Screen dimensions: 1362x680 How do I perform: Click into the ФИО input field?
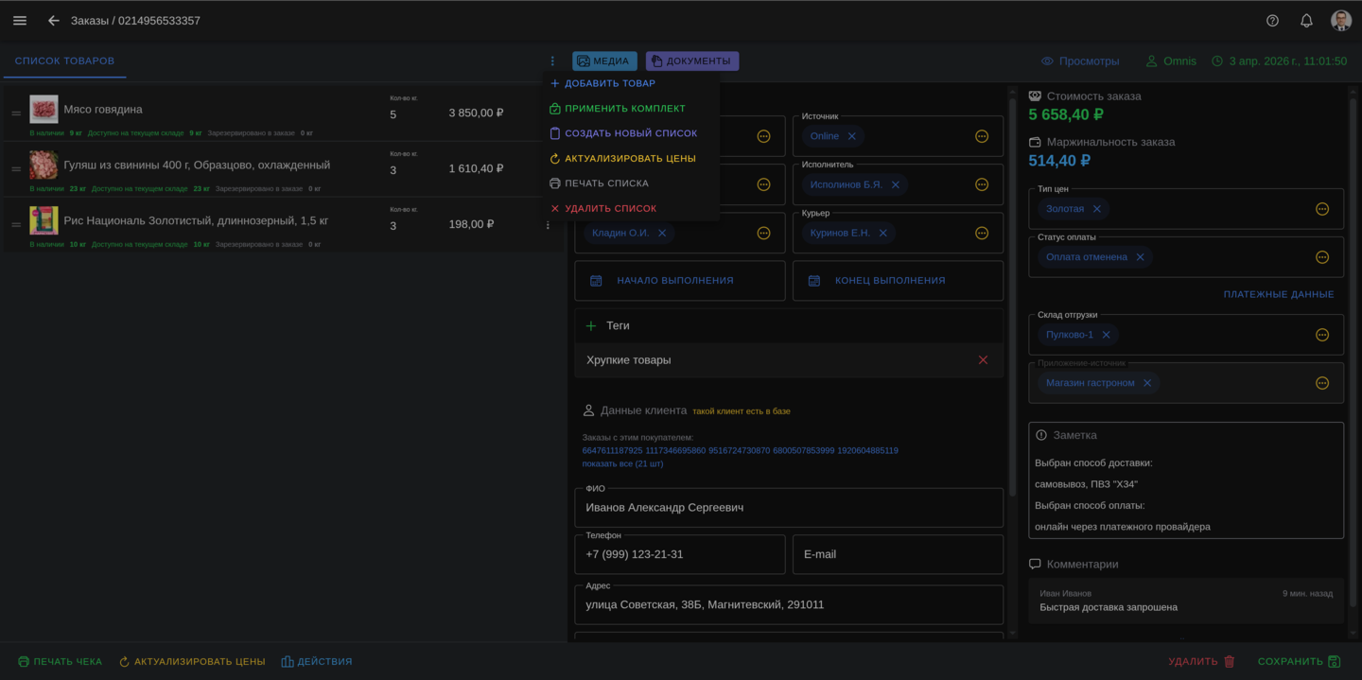(788, 508)
